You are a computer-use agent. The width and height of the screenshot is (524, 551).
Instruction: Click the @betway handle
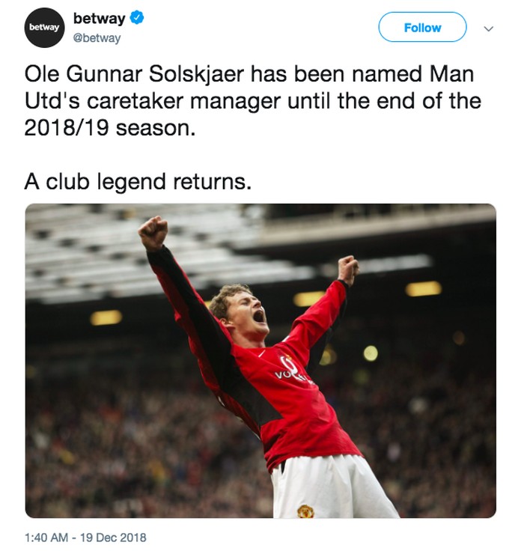(97, 38)
